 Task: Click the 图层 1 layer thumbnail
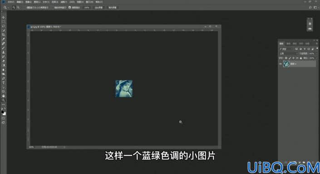point(286,64)
